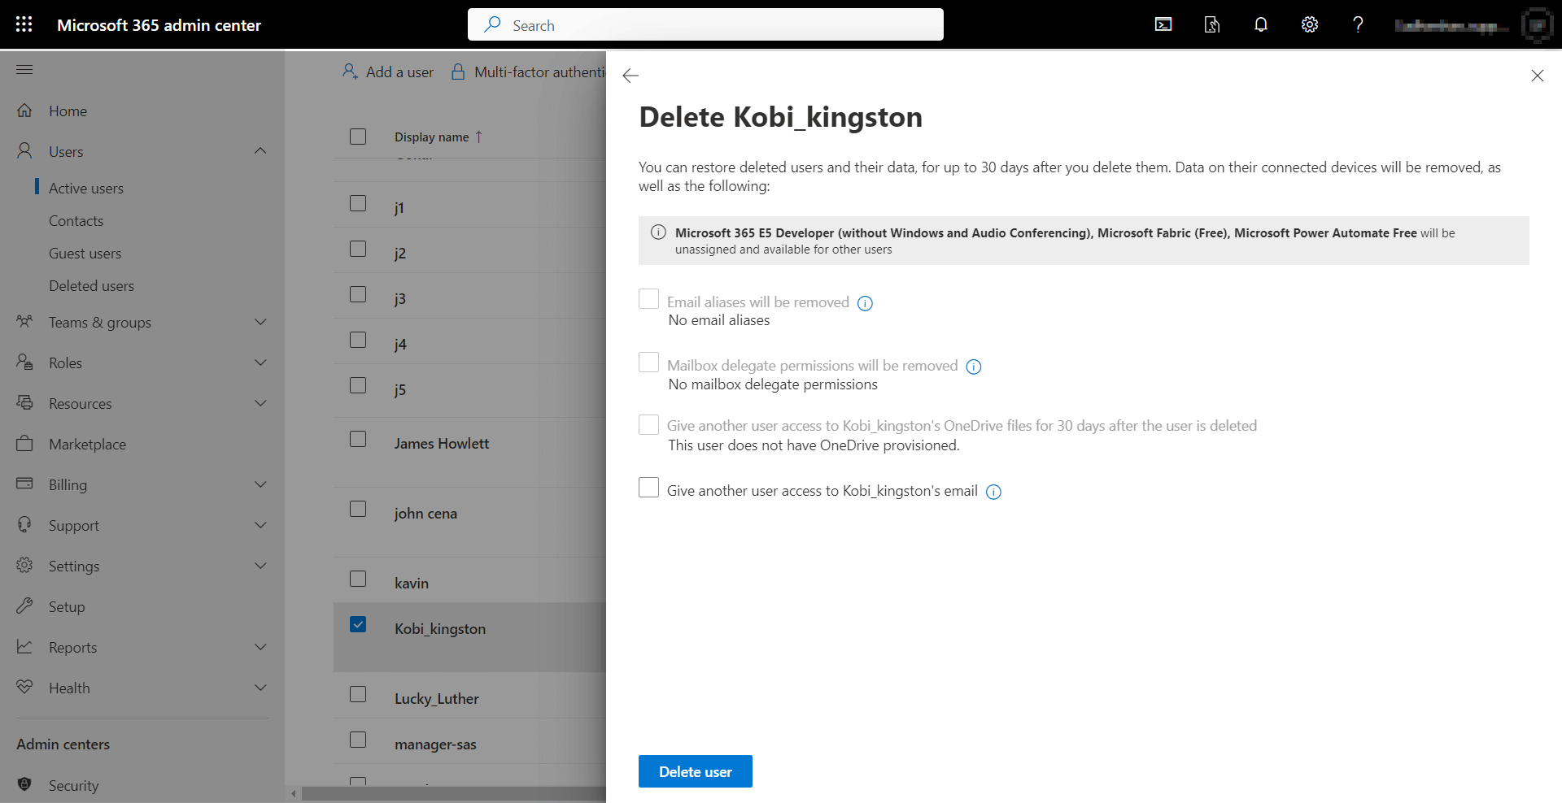Open the help question mark icon
The width and height of the screenshot is (1562, 803).
[1357, 24]
